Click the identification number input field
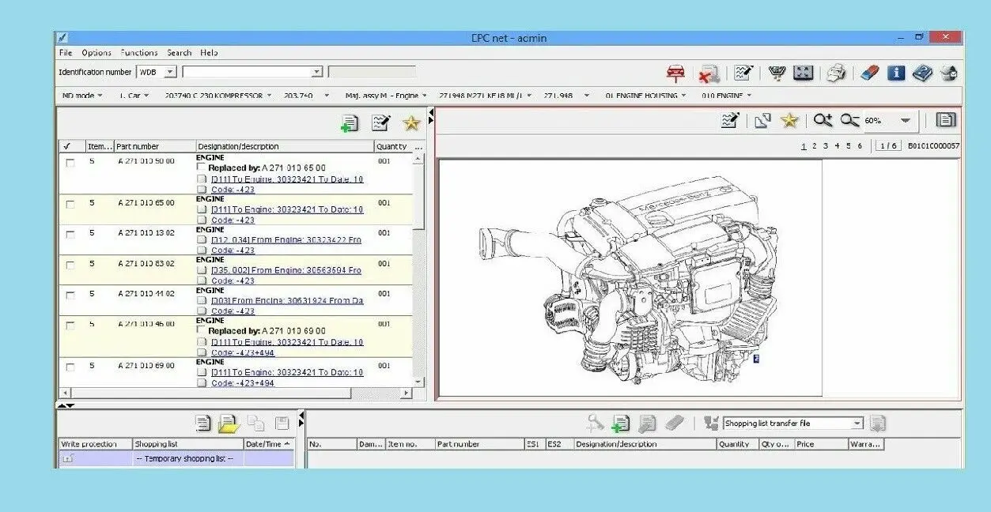The height and width of the screenshot is (512, 991). click(x=247, y=72)
